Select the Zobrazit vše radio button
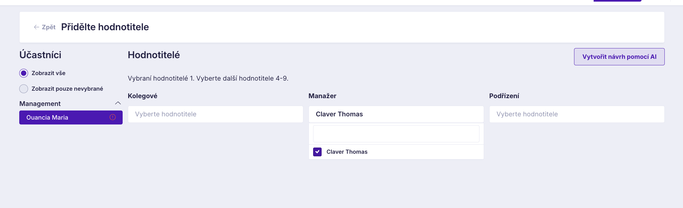Image resolution: width=683 pixels, height=208 pixels. click(23, 73)
